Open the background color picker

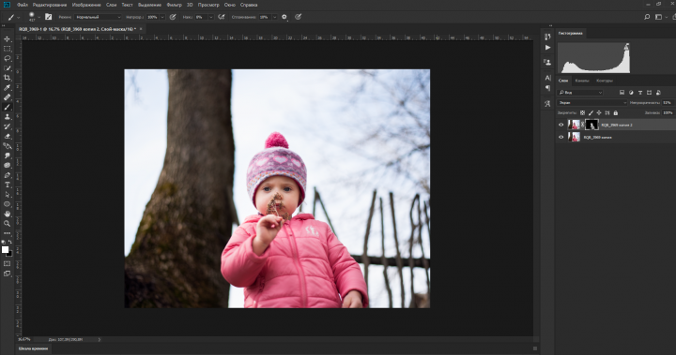click(x=10, y=254)
